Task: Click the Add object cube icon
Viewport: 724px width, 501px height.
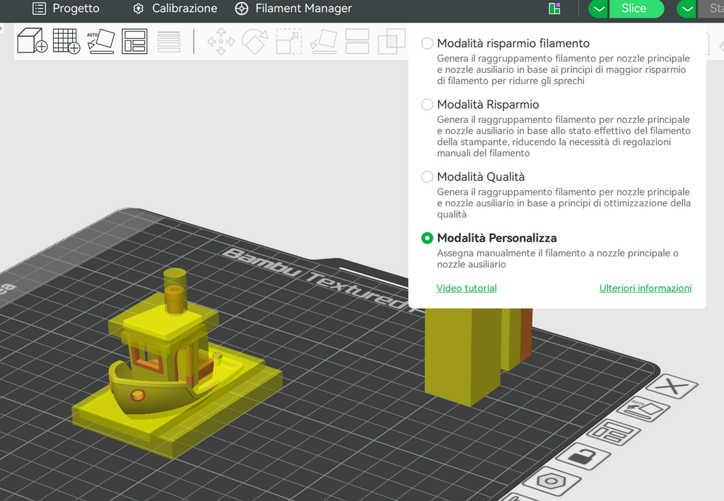Action: click(33, 40)
